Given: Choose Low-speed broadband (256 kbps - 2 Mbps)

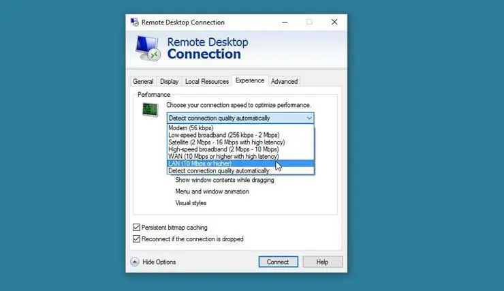Looking at the screenshot, I should coord(240,135).
